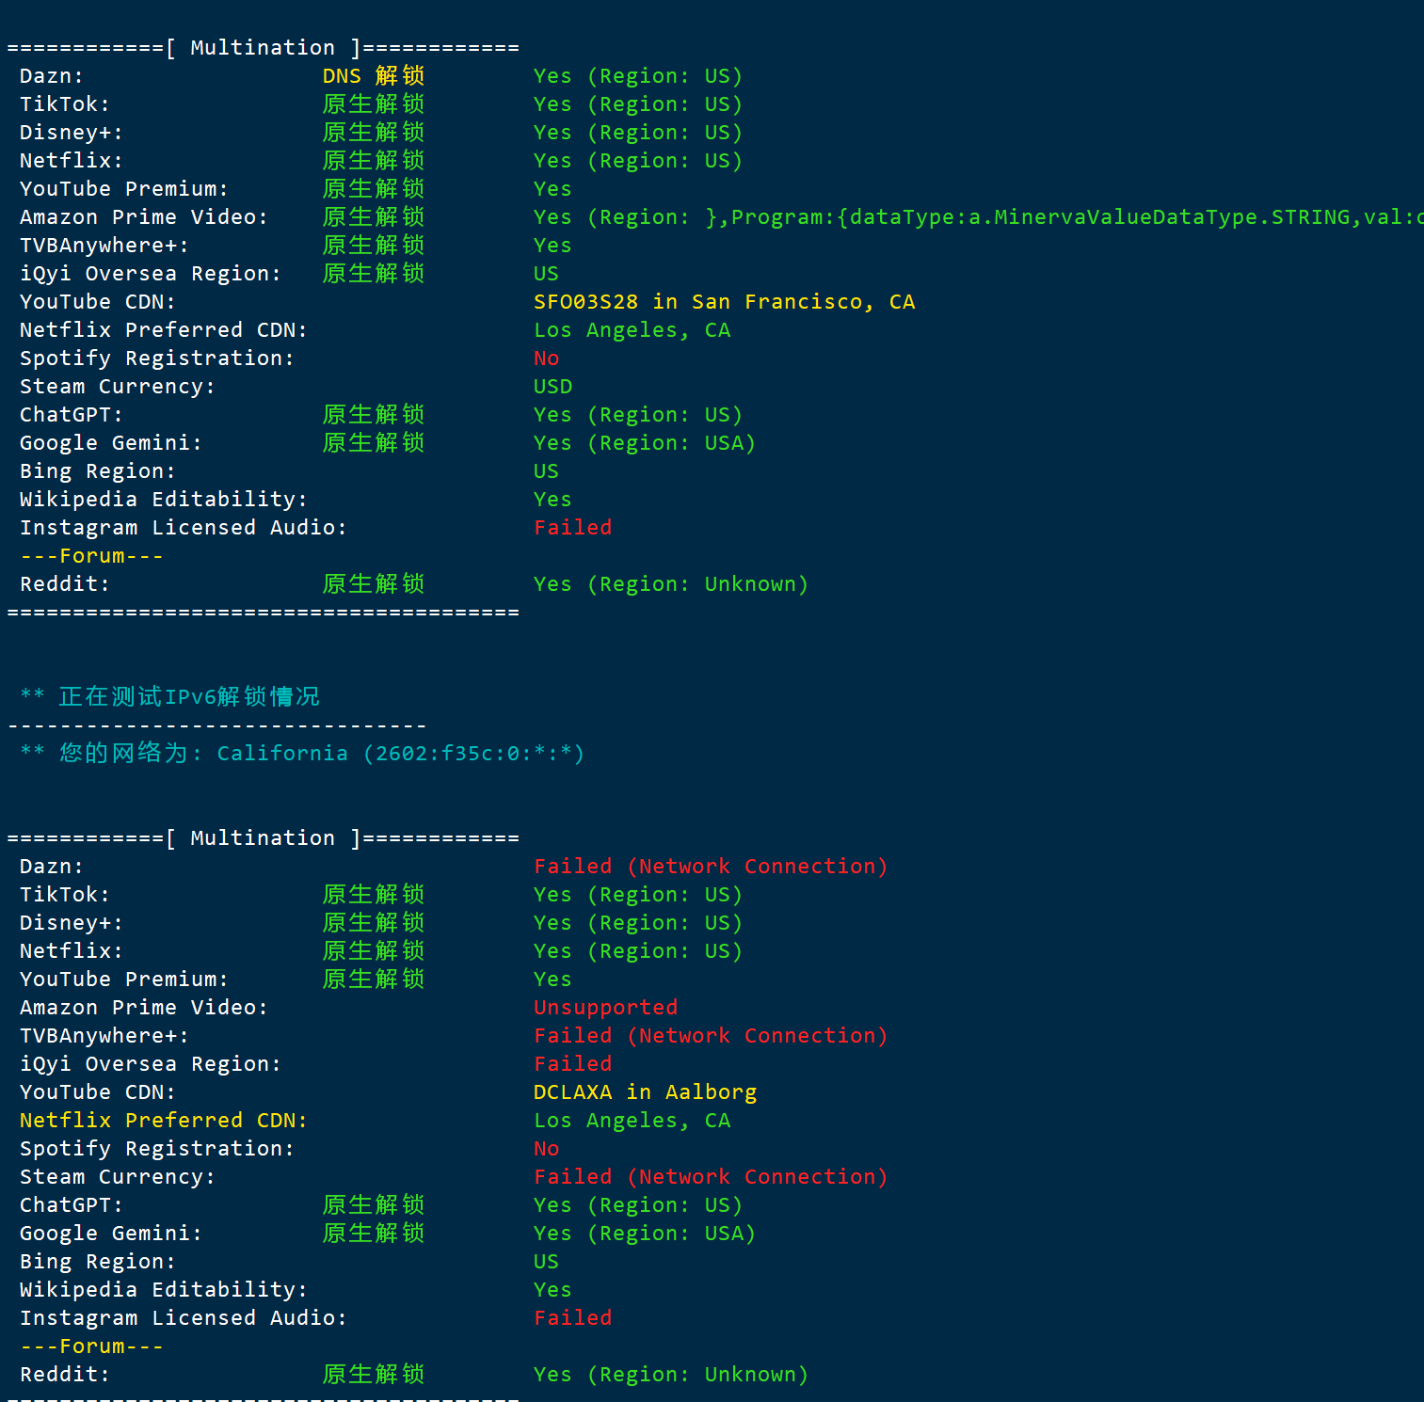Click the first yellow '---Forum---' divider

(92, 556)
